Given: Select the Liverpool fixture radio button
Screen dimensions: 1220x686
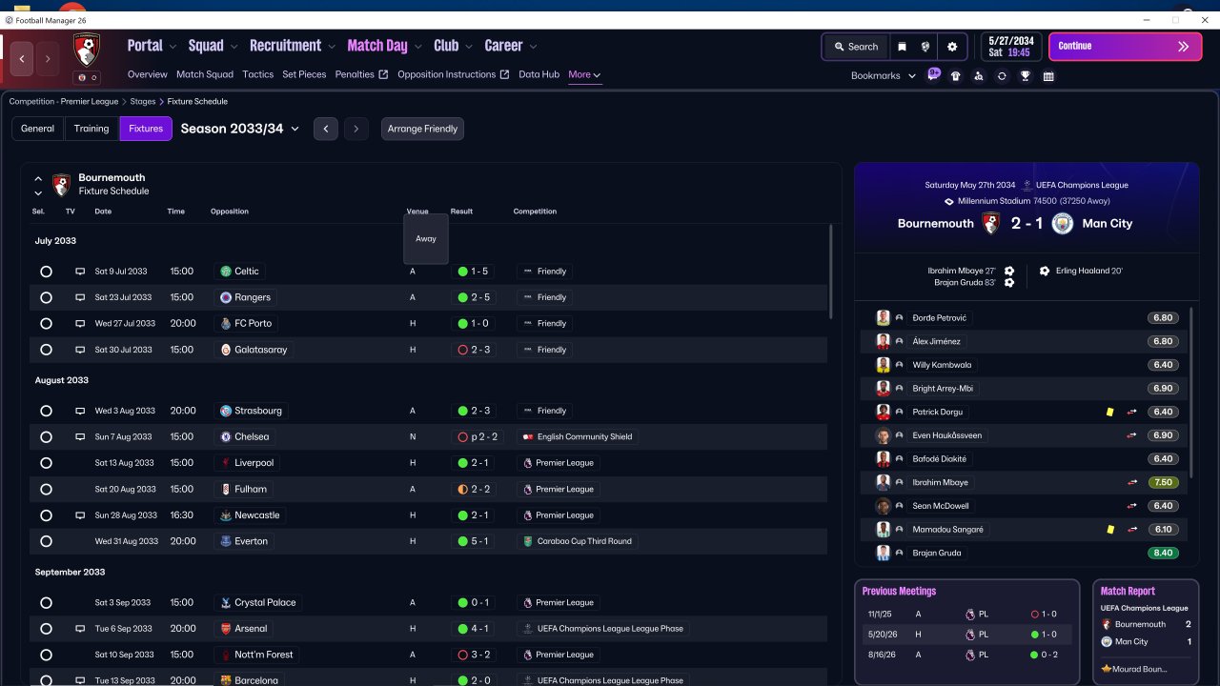Looking at the screenshot, I should pos(46,463).
